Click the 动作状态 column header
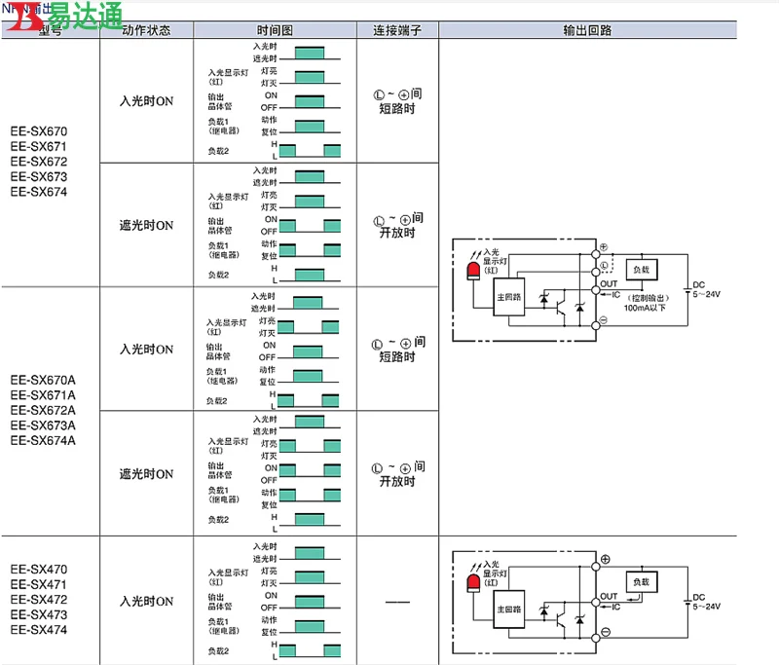The height and width of the screenshot is (665, 779). pyautogui.click(x=147, y=30)
